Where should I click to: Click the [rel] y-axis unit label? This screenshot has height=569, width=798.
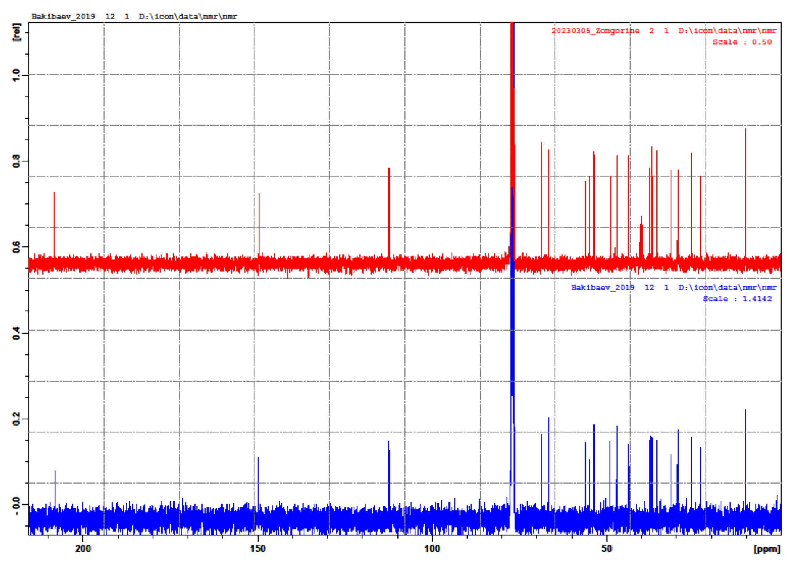[16, 32]
